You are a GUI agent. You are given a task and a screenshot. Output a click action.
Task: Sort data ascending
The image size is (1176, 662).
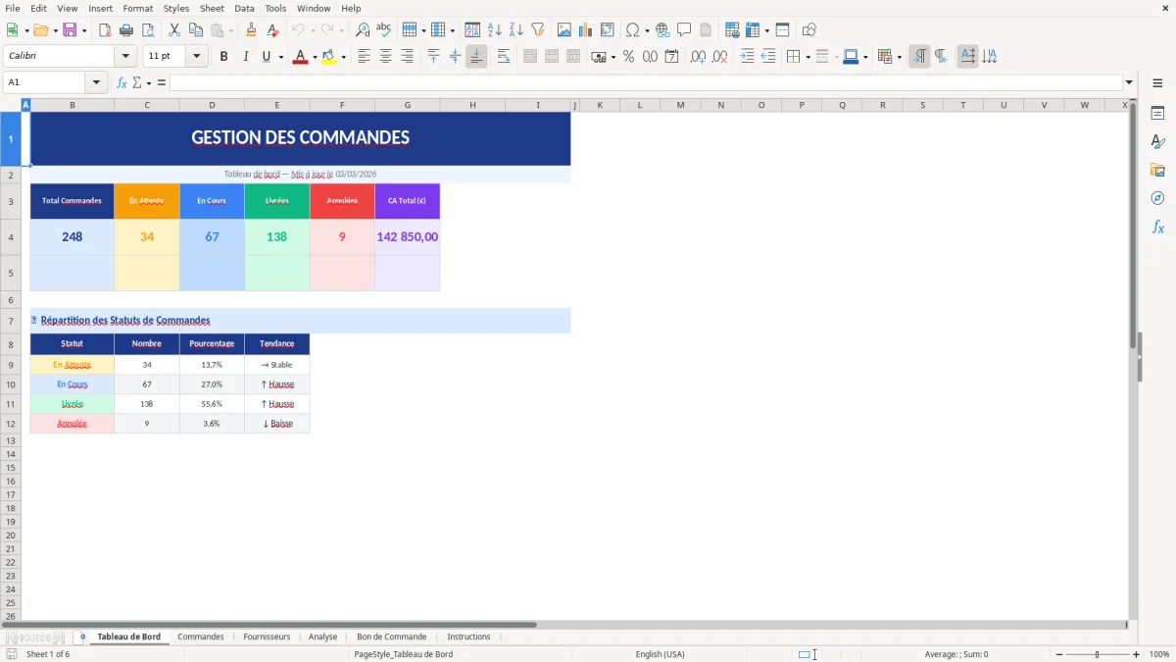tap(493, 29)
